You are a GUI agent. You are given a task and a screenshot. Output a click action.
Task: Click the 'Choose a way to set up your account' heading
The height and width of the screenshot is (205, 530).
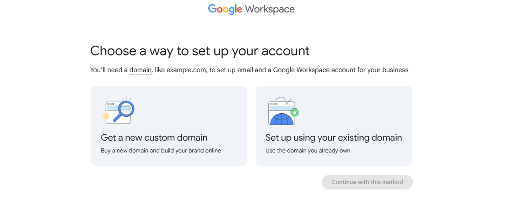click(x=200, y=51)
